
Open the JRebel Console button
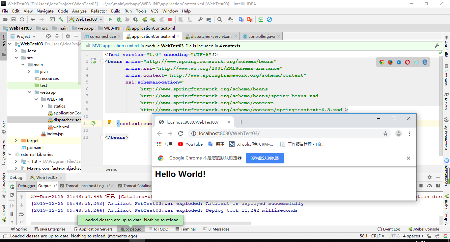pos(423,229)
